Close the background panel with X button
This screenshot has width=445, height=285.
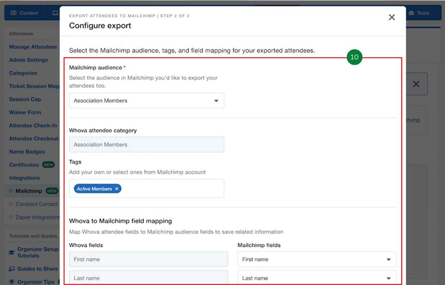coord(416,84)
